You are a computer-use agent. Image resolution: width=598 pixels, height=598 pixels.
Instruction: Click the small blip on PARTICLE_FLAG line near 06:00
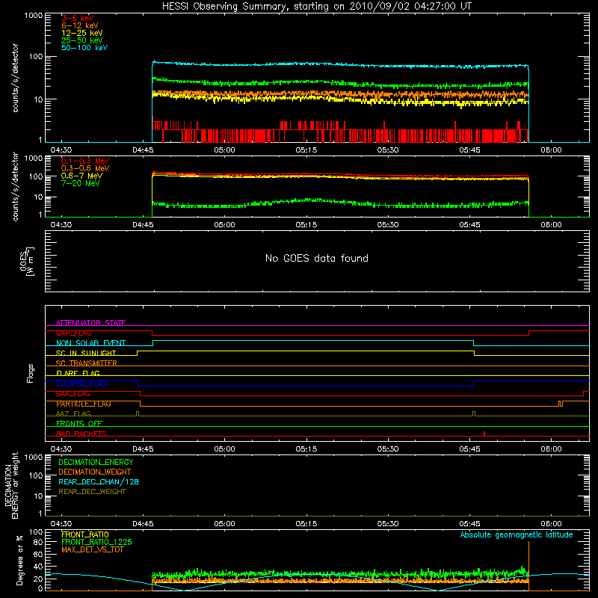coord(560,404)
